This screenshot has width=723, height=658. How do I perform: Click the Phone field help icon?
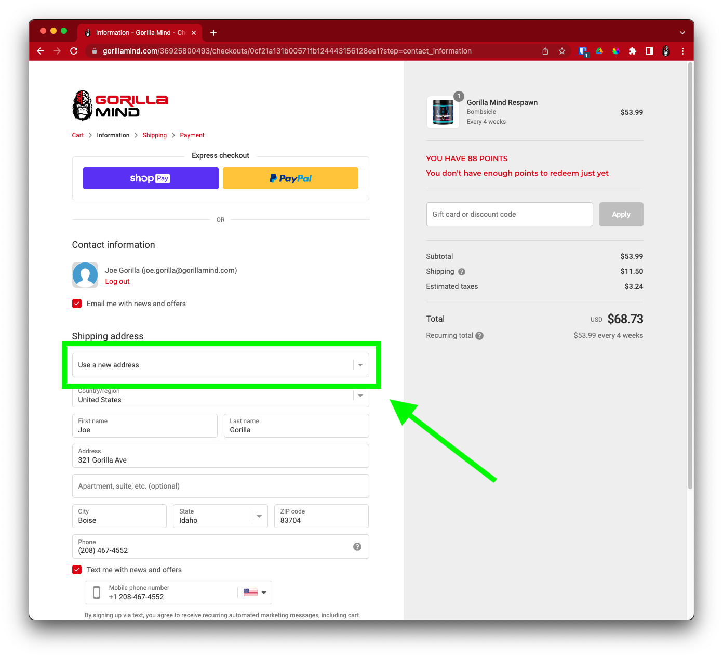[357, 547]
